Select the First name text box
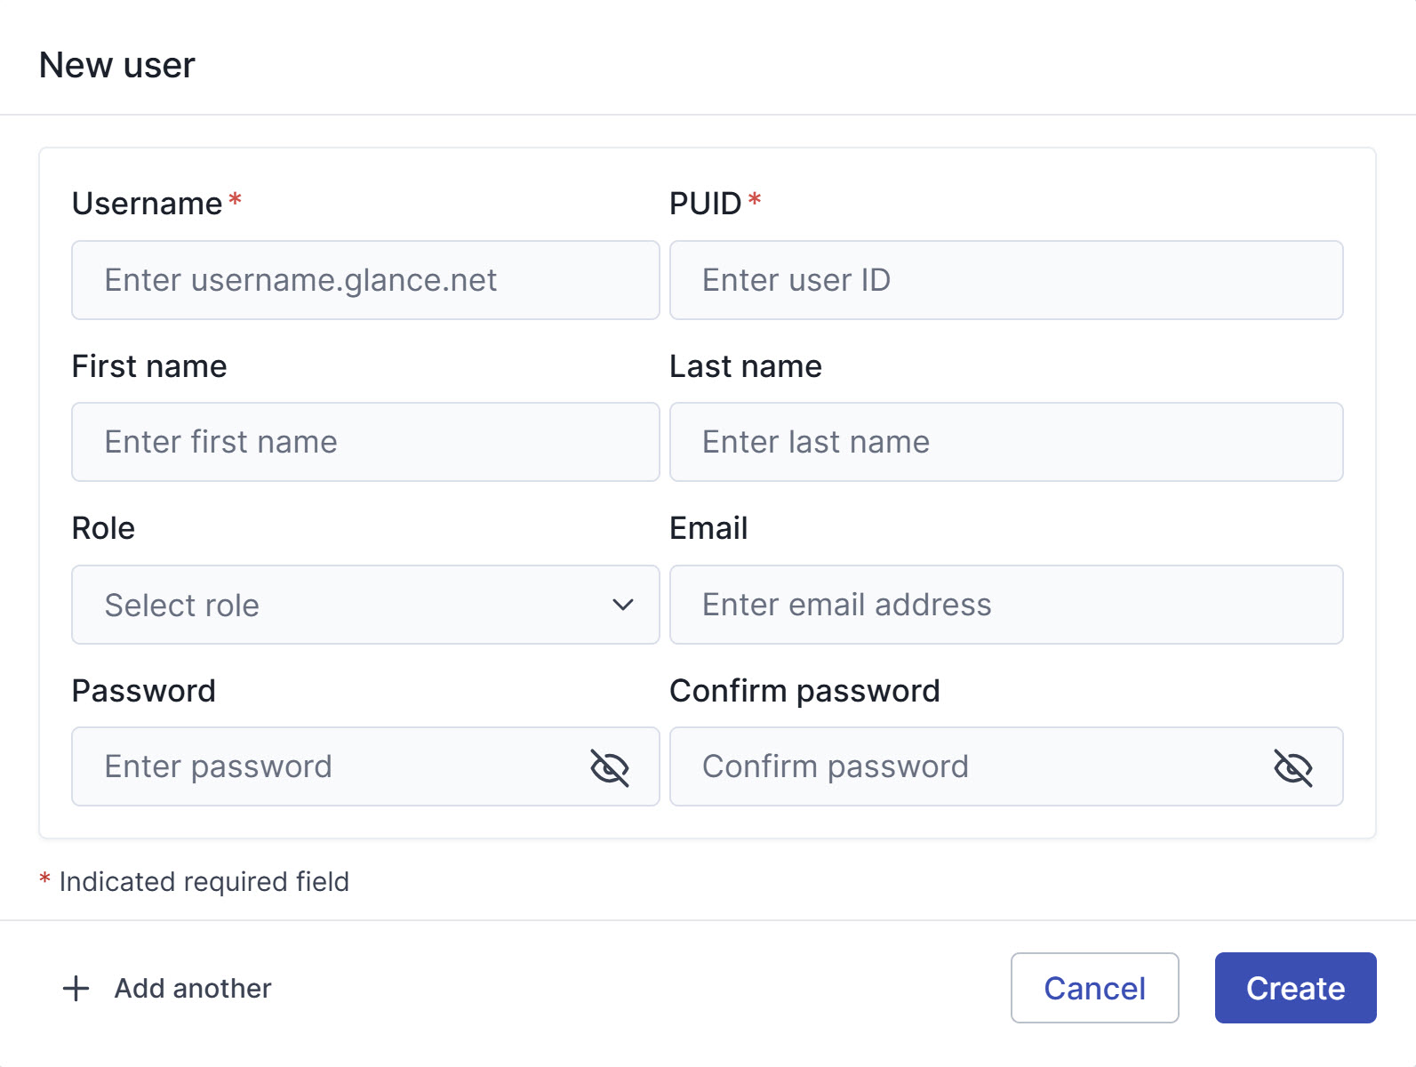Screen dimensions: 1416x1067 [365, 442]
